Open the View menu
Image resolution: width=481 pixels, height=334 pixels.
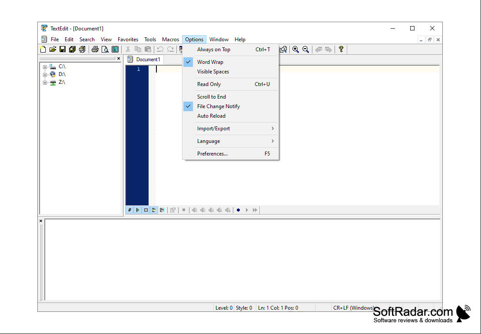pyautogui.click(x=106, y=40)
